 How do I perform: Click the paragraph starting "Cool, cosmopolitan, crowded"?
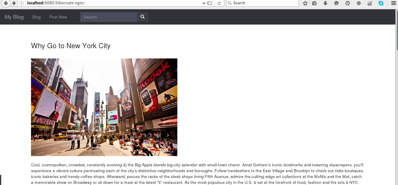pyautogui.click(x=197, y=174)
